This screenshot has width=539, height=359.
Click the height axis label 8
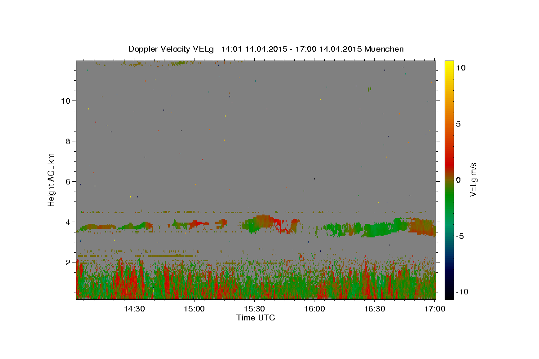[68, 141]
